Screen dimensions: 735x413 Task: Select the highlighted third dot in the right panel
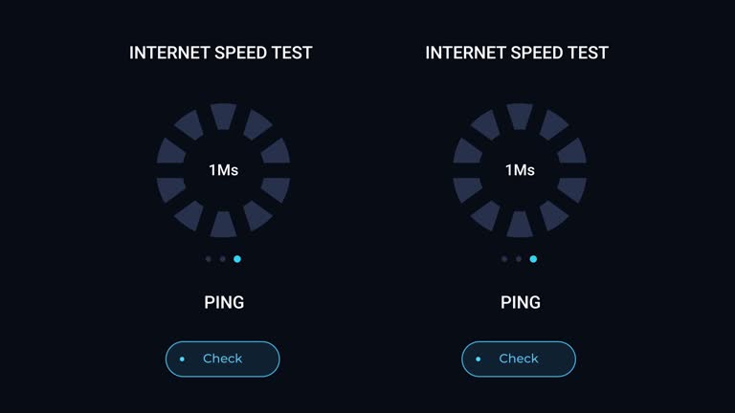[x=533, y=258]
